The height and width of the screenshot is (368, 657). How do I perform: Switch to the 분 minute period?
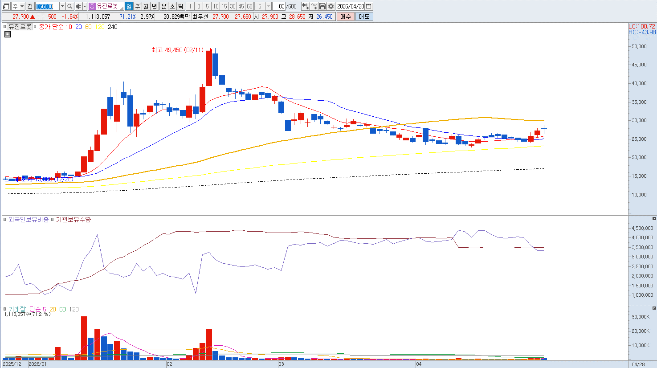163,6
